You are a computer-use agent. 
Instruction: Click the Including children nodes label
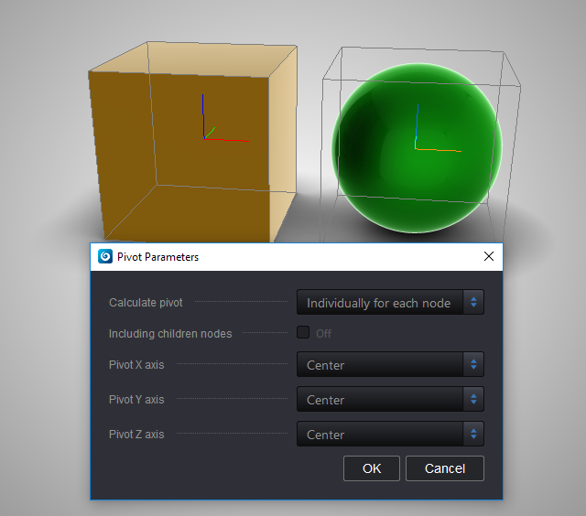(170, 333)
